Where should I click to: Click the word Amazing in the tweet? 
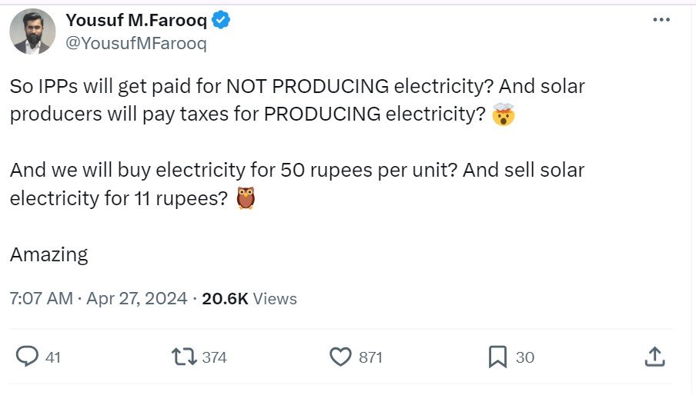(x=49, y=254)
